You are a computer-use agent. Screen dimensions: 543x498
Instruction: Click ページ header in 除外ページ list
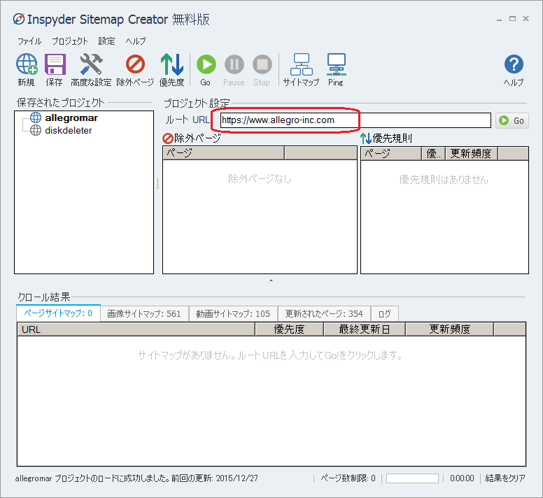tap(223, 152)
